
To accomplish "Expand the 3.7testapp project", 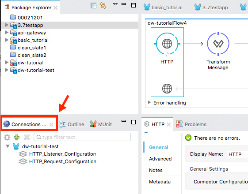I will 7,25.
